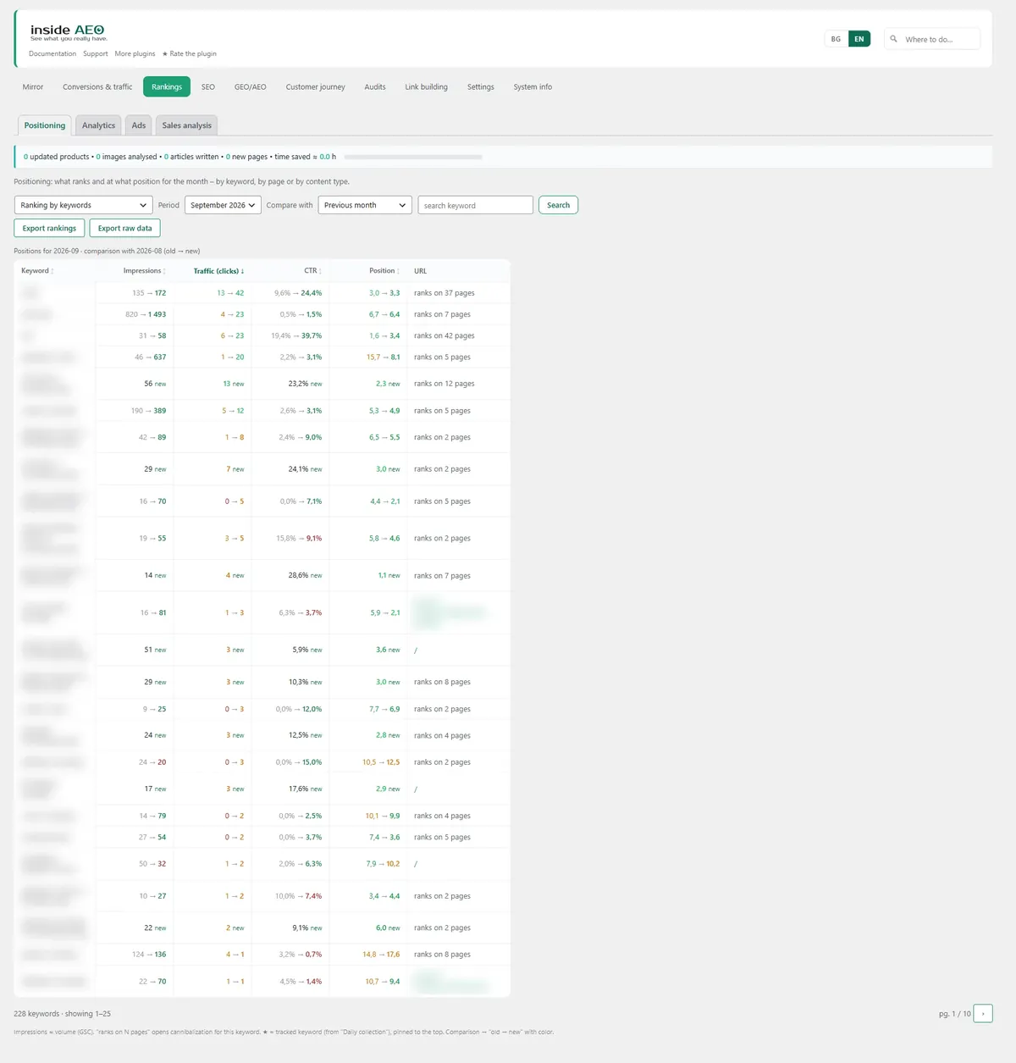Open ranks on 12 pages link
This screenshot has height=1063, width=1016.
(444, 384)
